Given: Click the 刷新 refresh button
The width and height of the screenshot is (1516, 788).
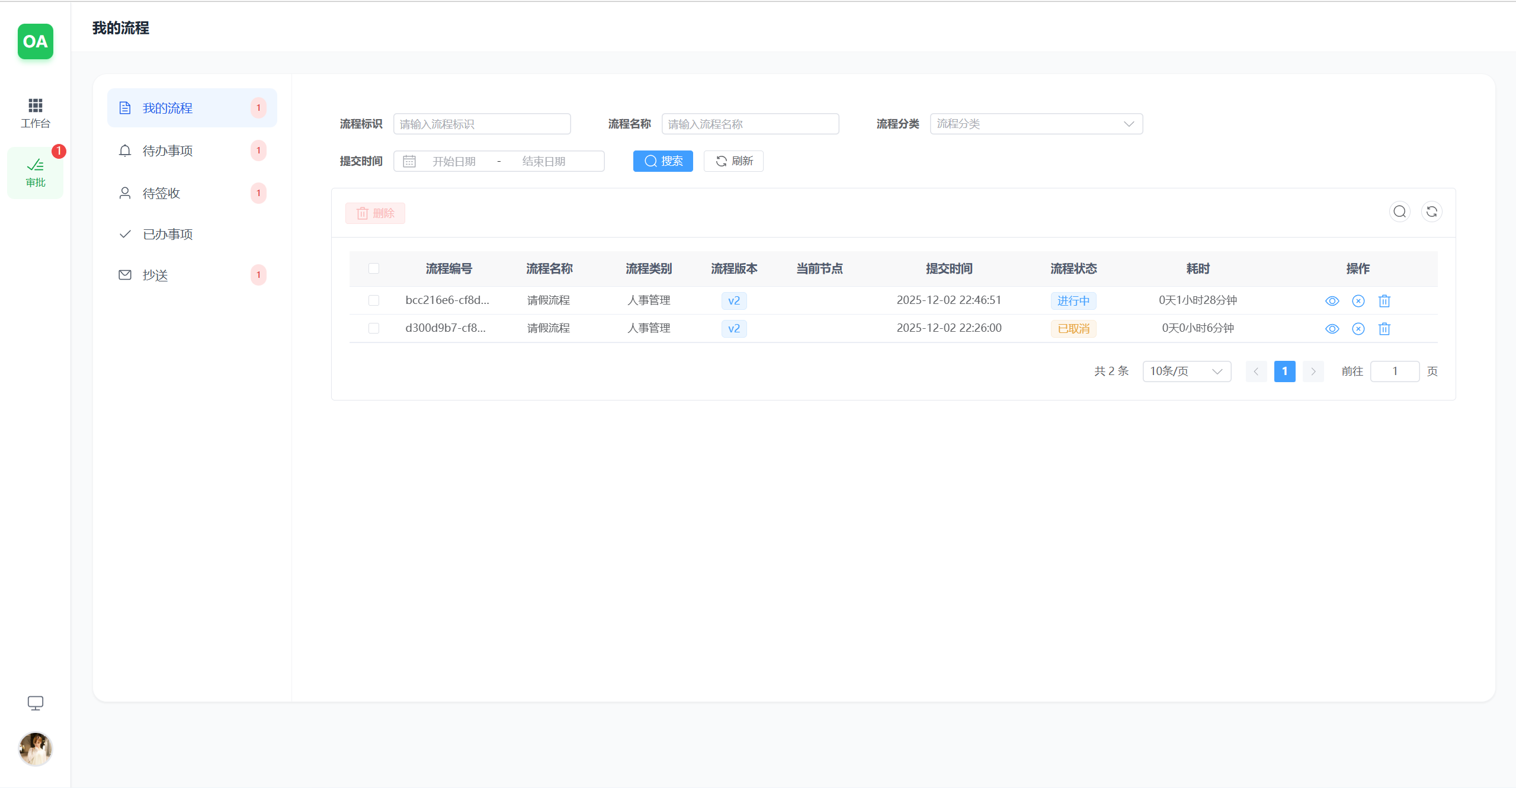Looking at the screenshot, I should pyautogui.click(x=732, y=161).
